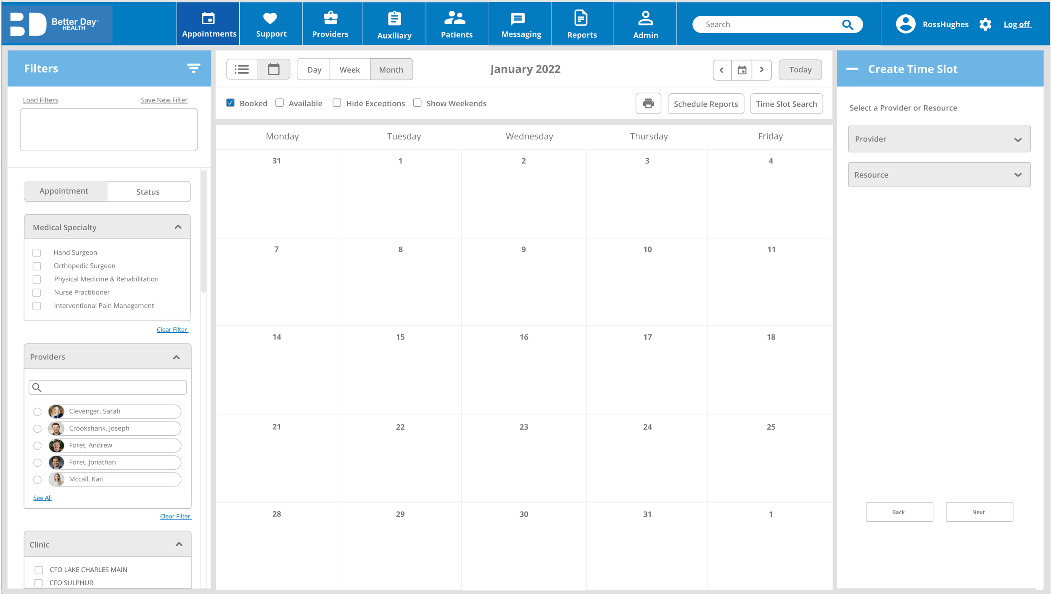Select Crookshank, Joseph radio button
Screen dimensions: 1051x594
[x=37, y=428]
